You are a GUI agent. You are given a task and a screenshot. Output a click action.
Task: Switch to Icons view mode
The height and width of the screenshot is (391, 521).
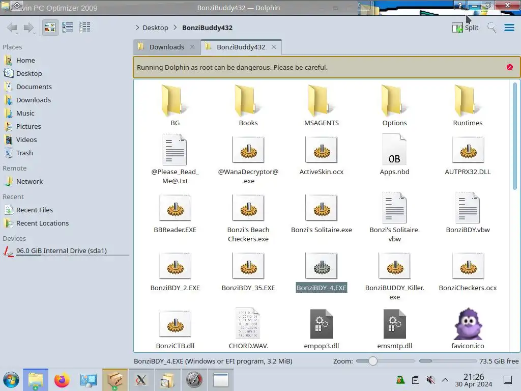pos(50,27)
